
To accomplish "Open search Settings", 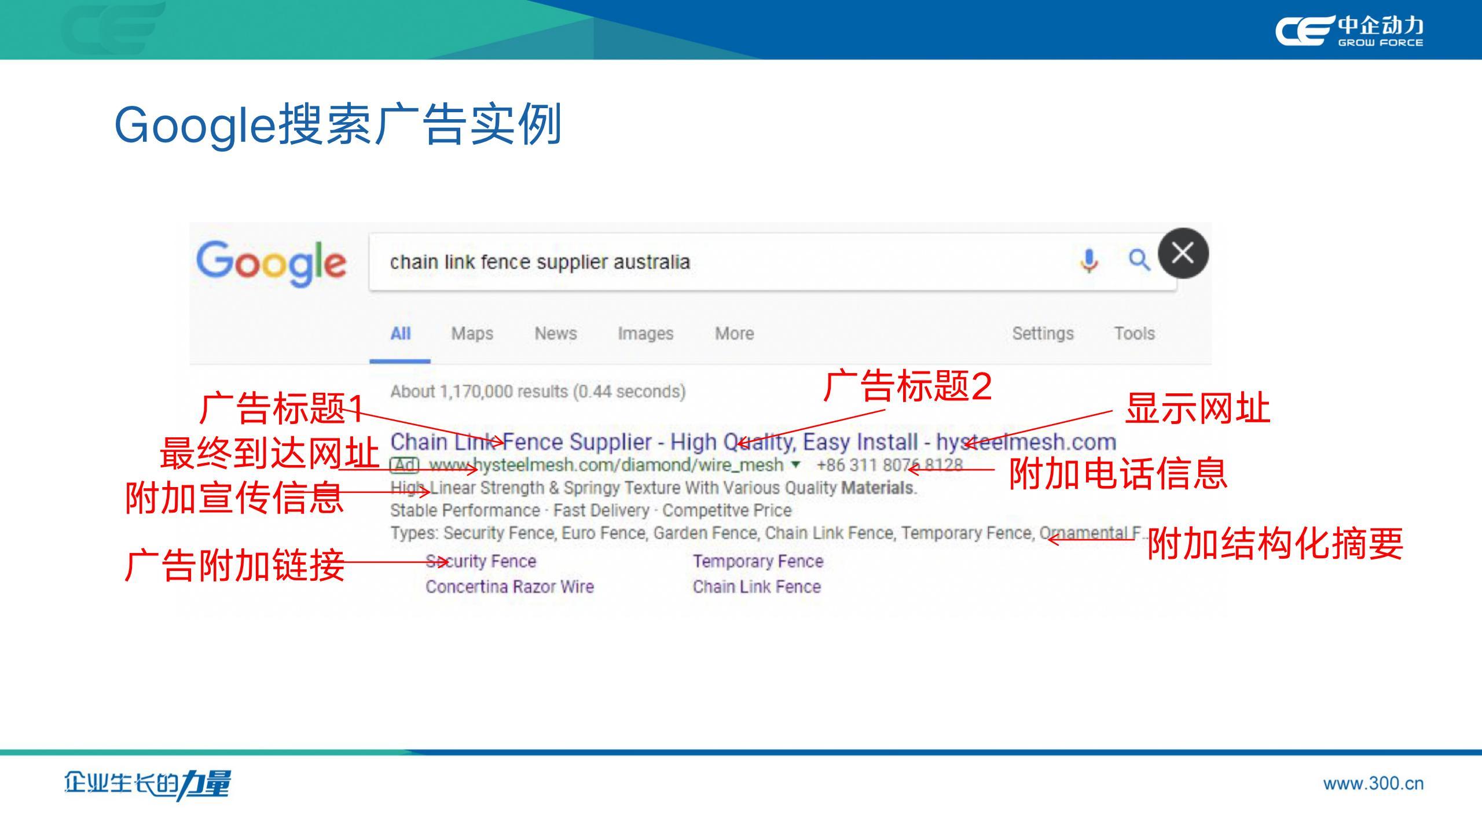I will click(x=1043, y=334).
